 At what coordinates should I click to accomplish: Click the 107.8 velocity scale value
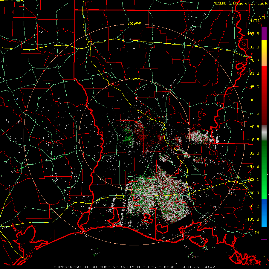[253, 33]
